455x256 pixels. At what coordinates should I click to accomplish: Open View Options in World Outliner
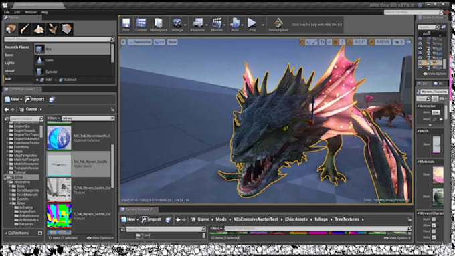(x=435, y=74)
